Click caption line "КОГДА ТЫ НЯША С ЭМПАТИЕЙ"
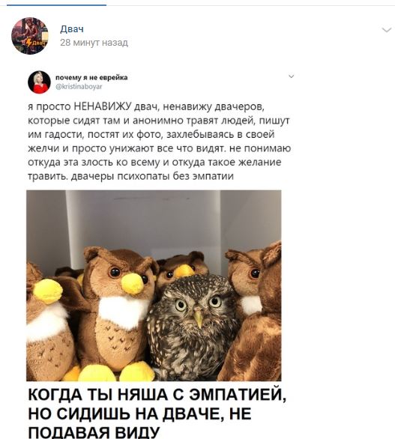This screenshot has width=395, height=439. (157, 395)
